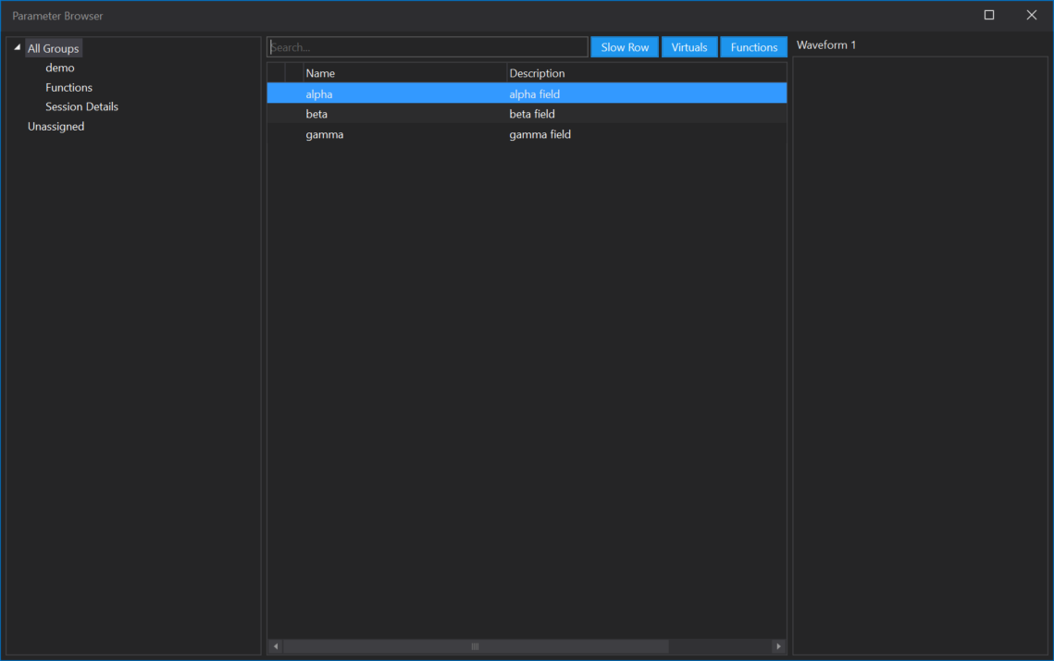The image size is (1054, 661).
Task: Click the Waveform 1 panel title
Action: click(x=826, y=44)
